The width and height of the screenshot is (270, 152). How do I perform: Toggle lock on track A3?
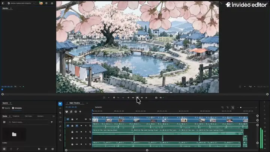tap(72, 138)
